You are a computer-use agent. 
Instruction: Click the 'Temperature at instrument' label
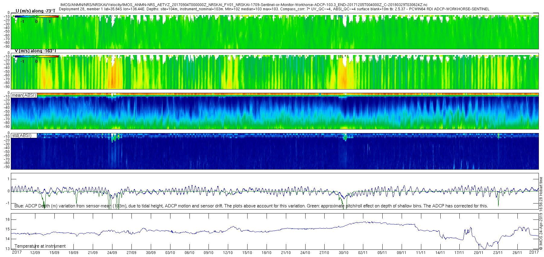(x=40, y=246)
